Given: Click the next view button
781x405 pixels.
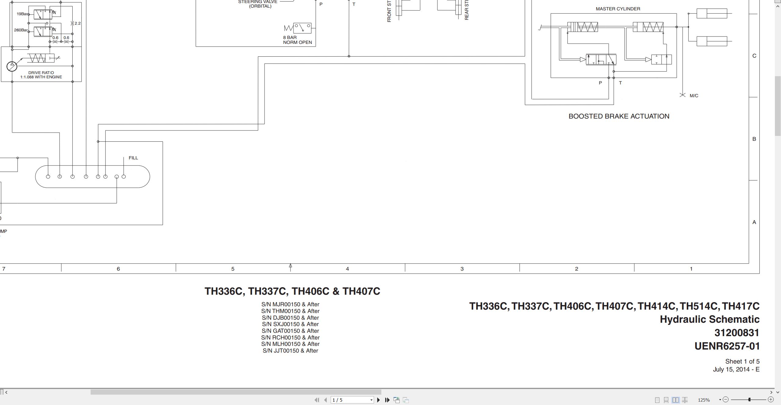Looking at the screenshot, I should click(x=406, y=400).
